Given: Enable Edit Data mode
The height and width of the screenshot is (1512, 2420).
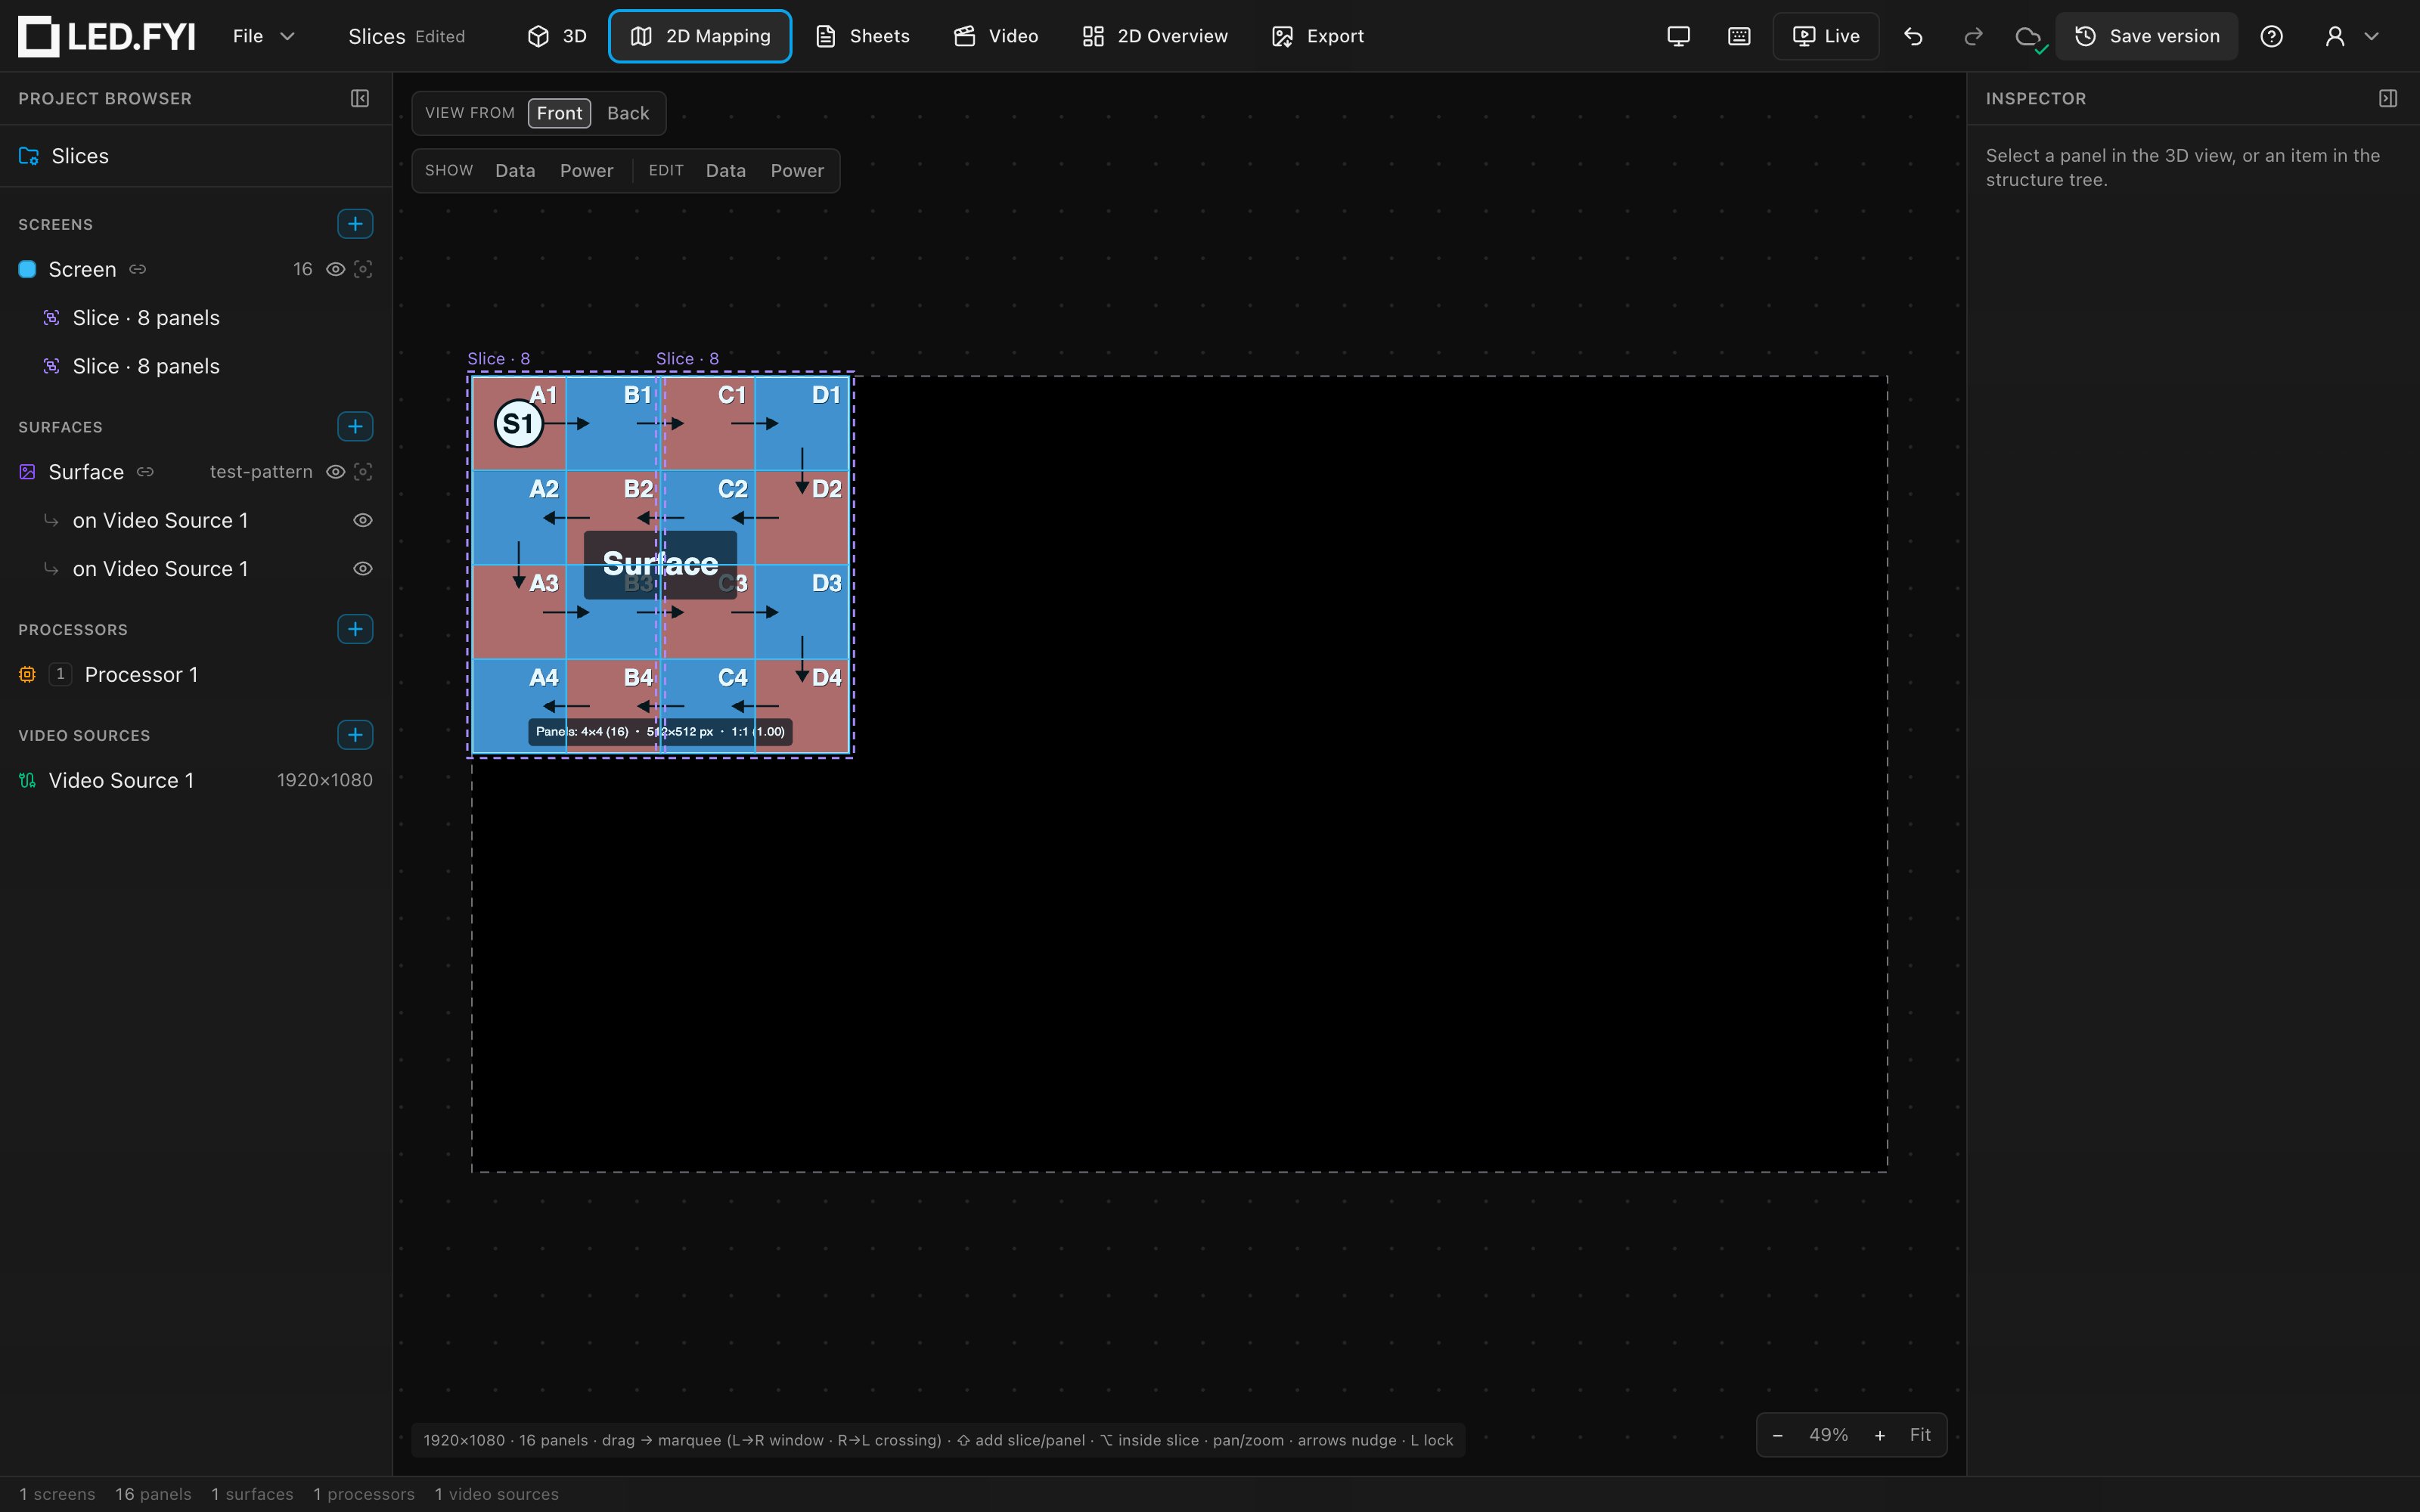Looking at the screenshot, I should click(x=725, y=171).
